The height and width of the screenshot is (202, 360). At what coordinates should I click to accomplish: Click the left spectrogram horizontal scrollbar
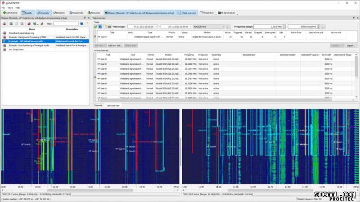click(x=90, y=190)
